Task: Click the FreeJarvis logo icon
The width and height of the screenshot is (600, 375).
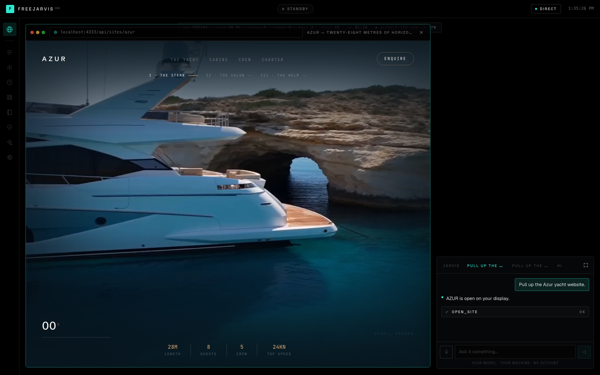Action: click(10, 9)
